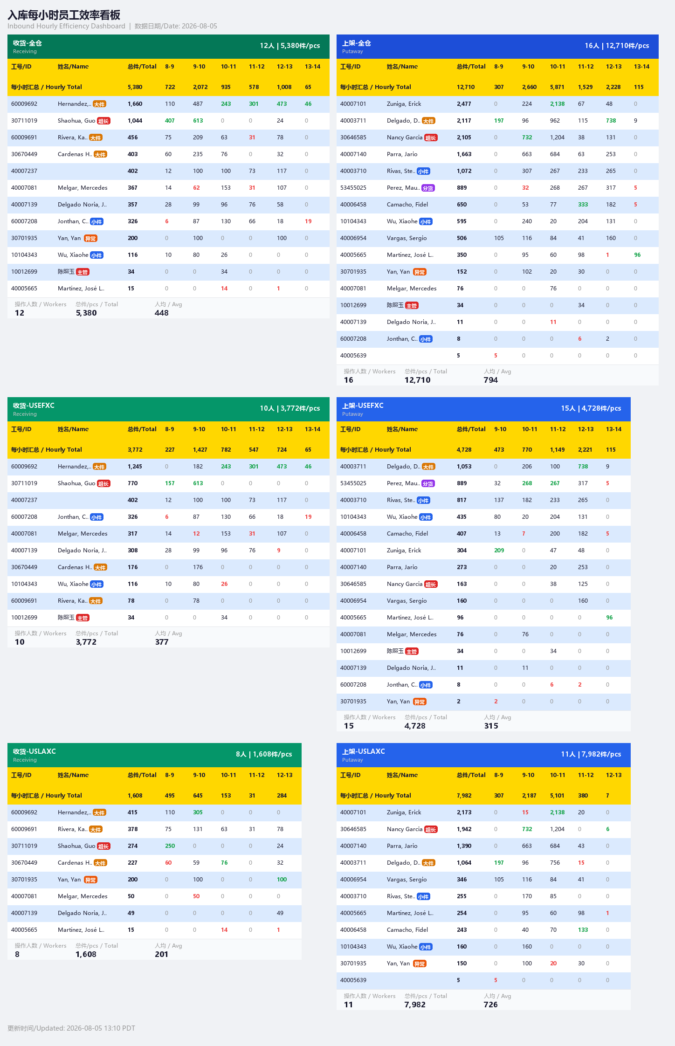The height and width of the screenshot is (1046, 675).
Task: Click 大件 badge beside Hernandez in 收货-全仓
Action: (x=99, y=104)
